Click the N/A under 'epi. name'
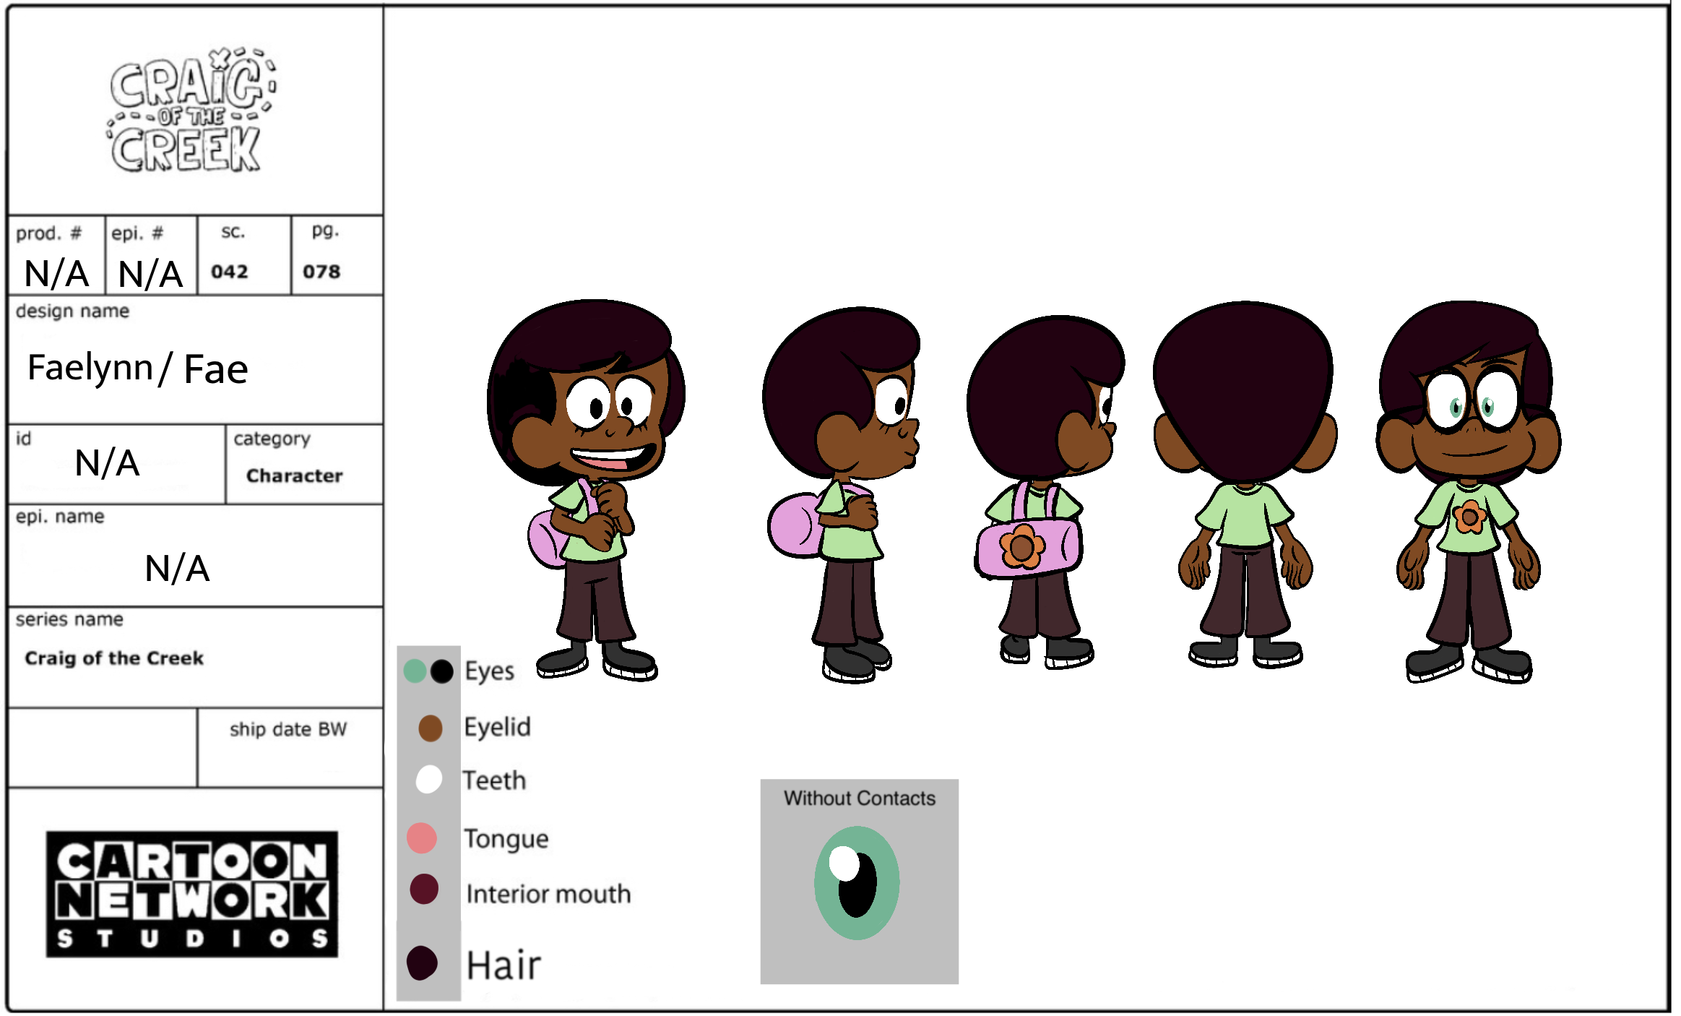 (x=177, y=569)
